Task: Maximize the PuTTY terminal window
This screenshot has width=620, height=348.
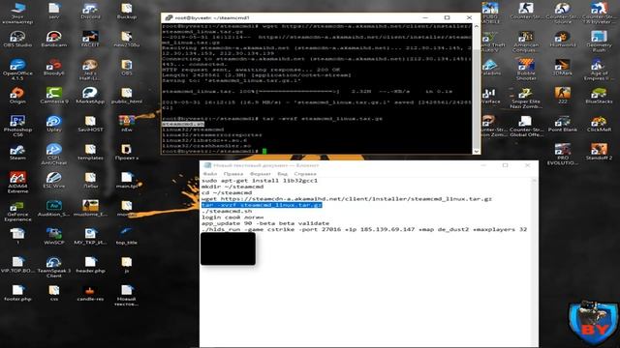Action: click(x=448, y=17)
